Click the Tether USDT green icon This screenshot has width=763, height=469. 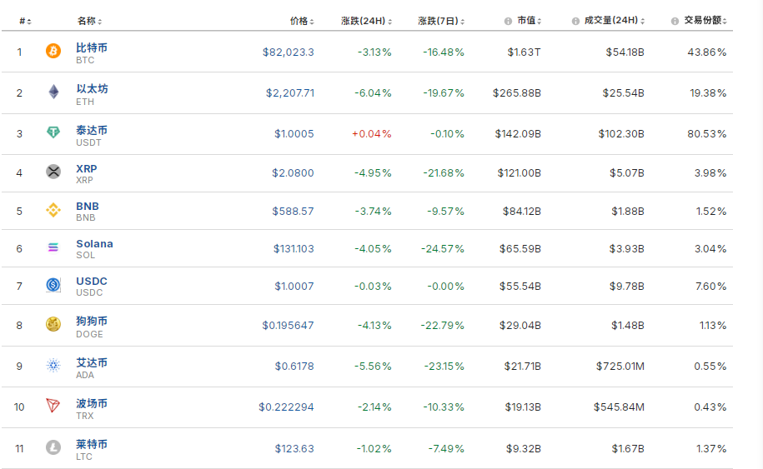pyautogui.click(x=53, y=132)
